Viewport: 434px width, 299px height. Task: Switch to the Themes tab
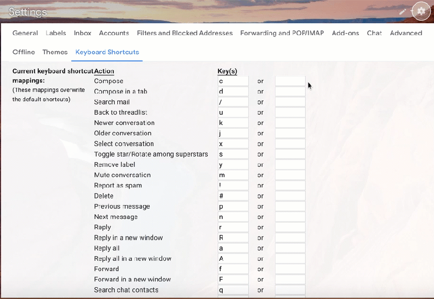point(55,52)
